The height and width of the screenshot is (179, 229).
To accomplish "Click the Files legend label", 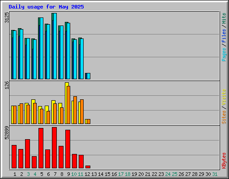I will [x=224, y=35].
